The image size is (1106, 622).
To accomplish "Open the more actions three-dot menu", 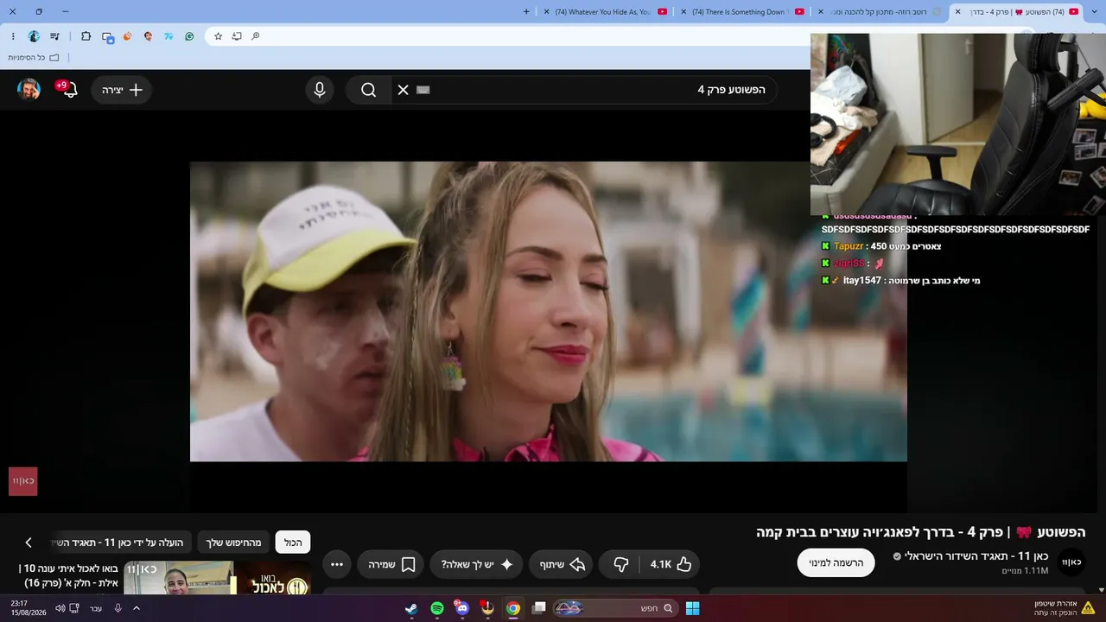I will 337,564.
